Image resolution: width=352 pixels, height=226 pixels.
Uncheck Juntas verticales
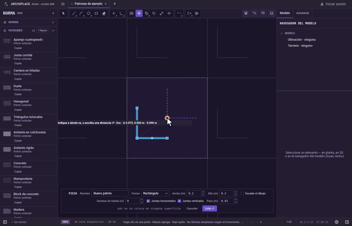coord(180,201)
